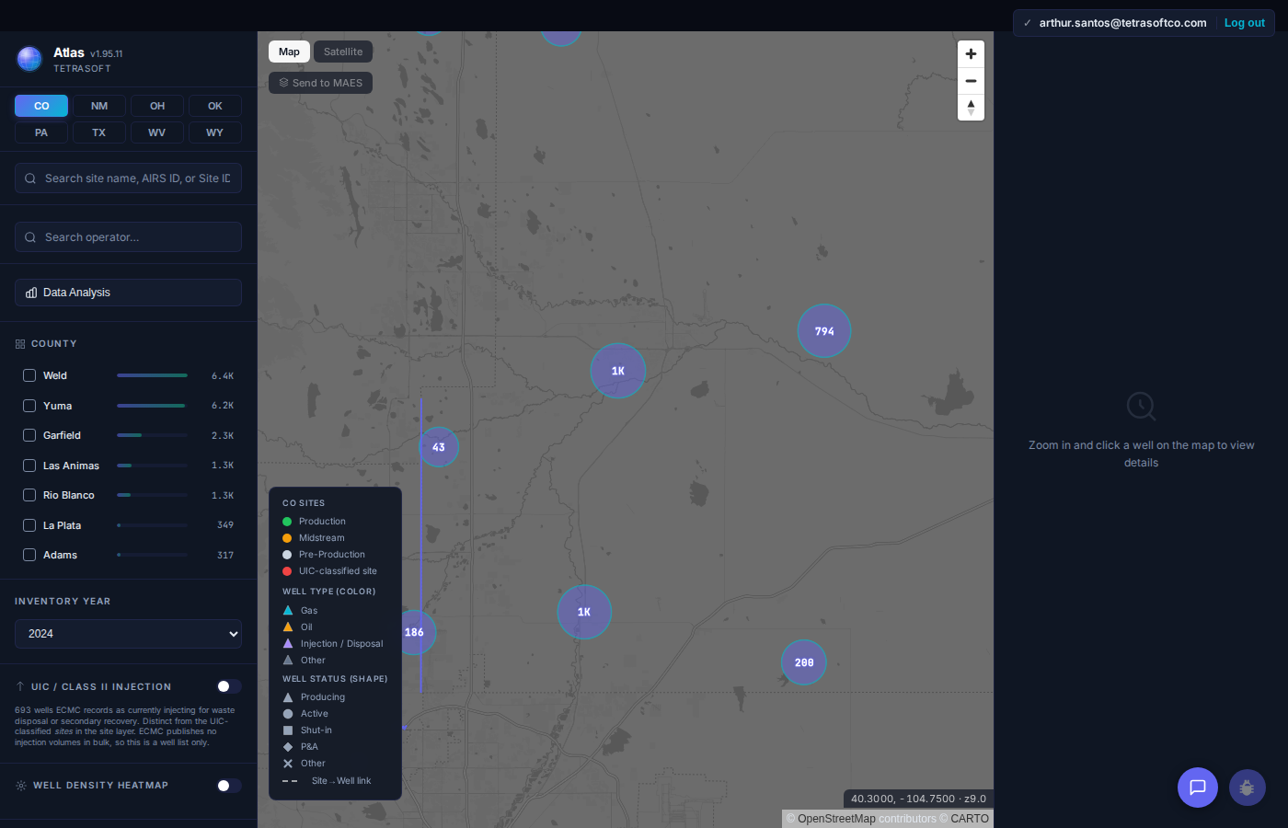Click Weld county count bar
Viewport: 1288px width, 828px height.
(x=152, y=375)
